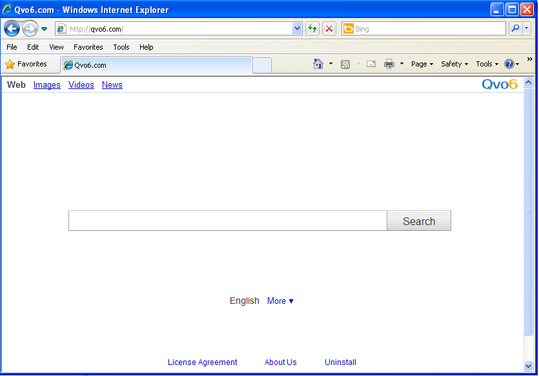Open the View menu
The width and height of the screenshot is (539, 376).
(56, 47)
